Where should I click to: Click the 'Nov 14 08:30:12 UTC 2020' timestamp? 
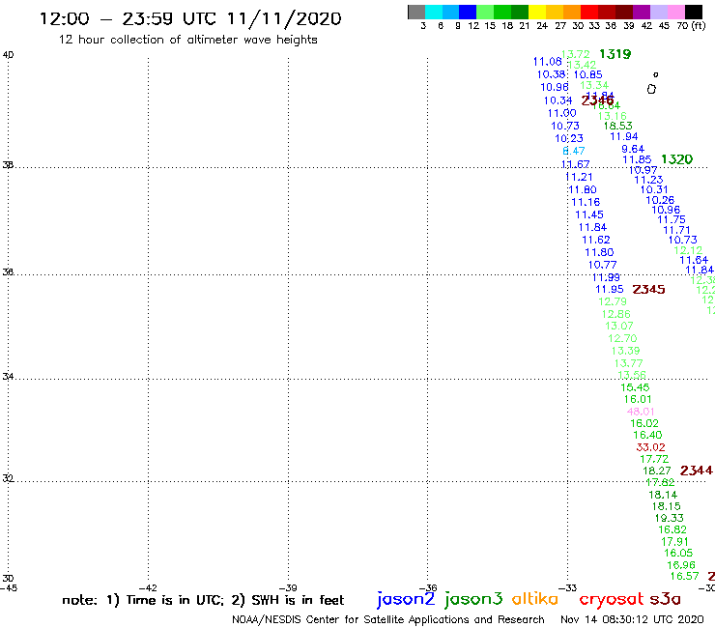(632, 619)
